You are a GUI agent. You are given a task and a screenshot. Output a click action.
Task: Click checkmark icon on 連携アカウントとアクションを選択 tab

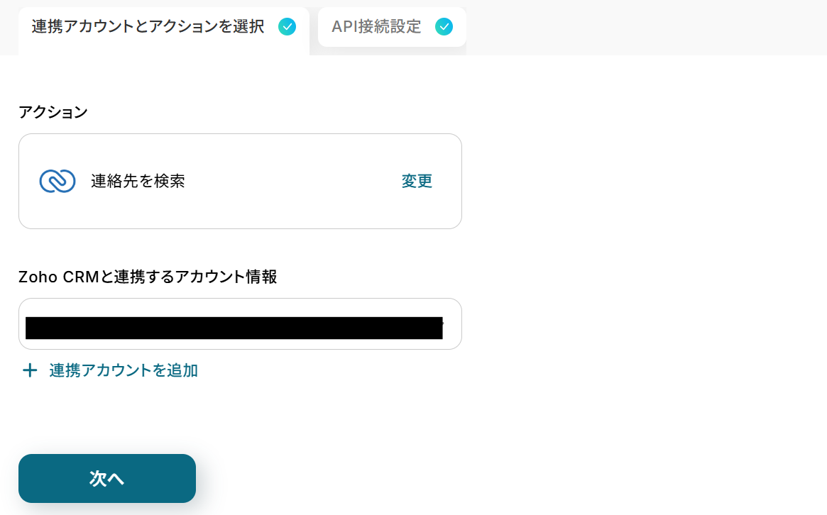[287, 27]
